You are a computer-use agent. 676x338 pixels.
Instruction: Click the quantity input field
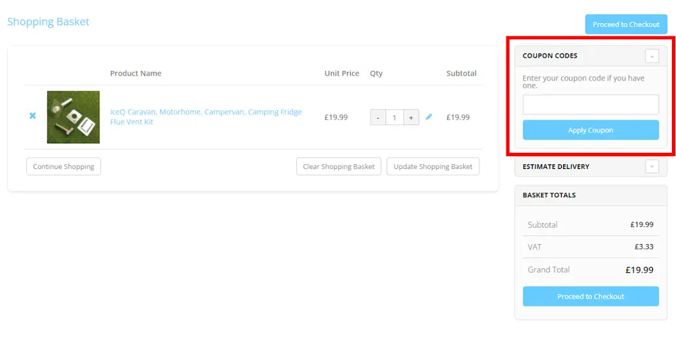click(x=394, y=118)
